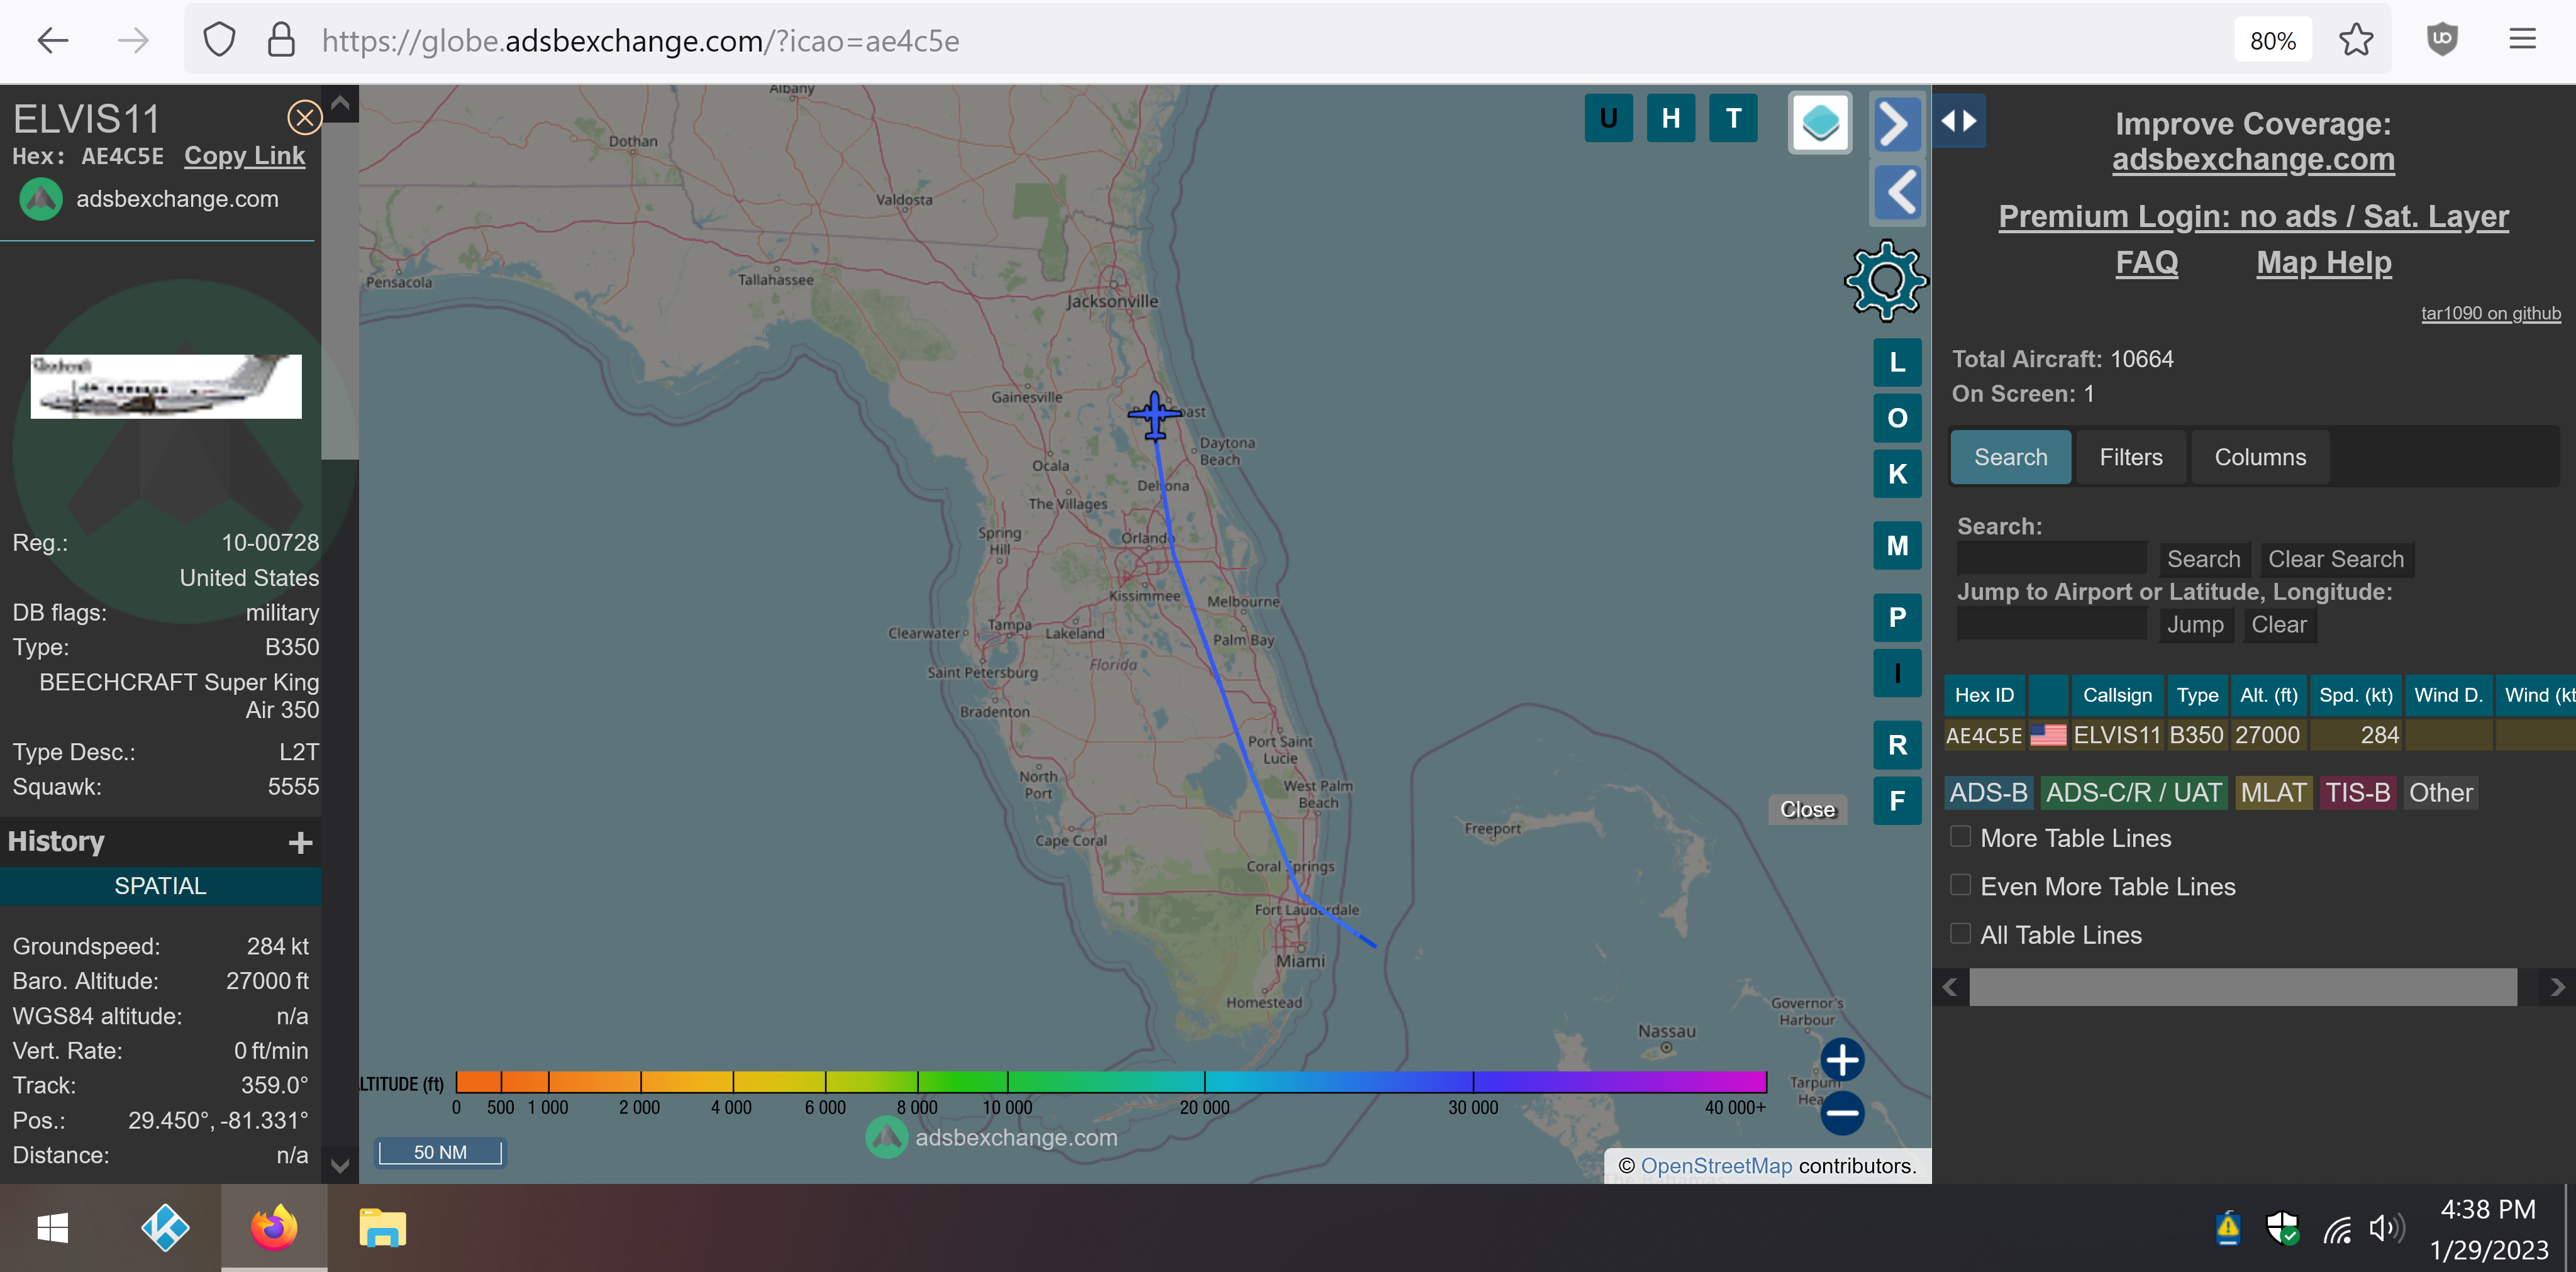Open the Firefox hamburger menu

(2522, 40)
